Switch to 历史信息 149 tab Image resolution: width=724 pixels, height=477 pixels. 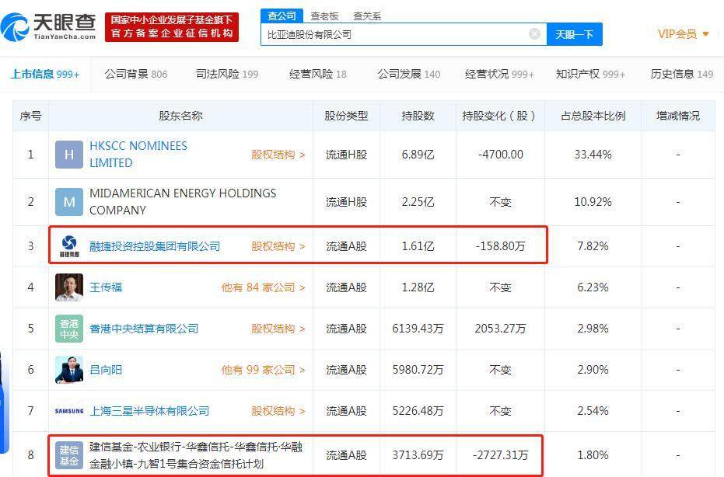[681, 74]
